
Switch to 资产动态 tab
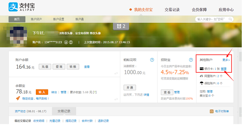click(x=30, y=111)
